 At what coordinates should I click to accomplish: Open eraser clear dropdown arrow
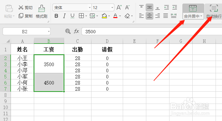(132, 16)
